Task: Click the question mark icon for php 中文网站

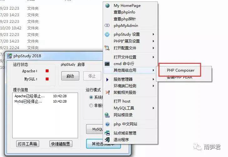Action: [107, 124]
